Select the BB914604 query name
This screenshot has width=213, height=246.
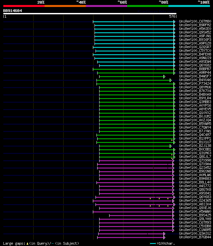pos(13,11)
